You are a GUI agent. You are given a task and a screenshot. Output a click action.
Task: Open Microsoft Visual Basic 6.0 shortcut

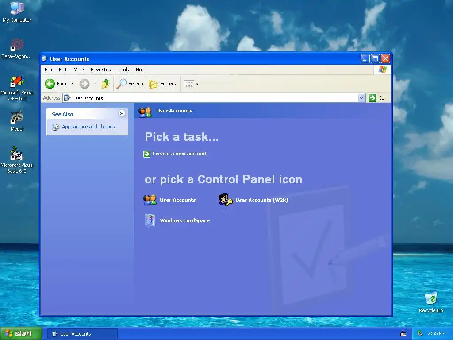tap(17, 160)
